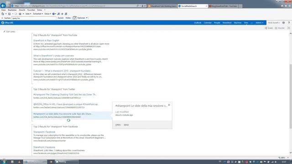Click the taskbar clock

(x=284, y=162)
